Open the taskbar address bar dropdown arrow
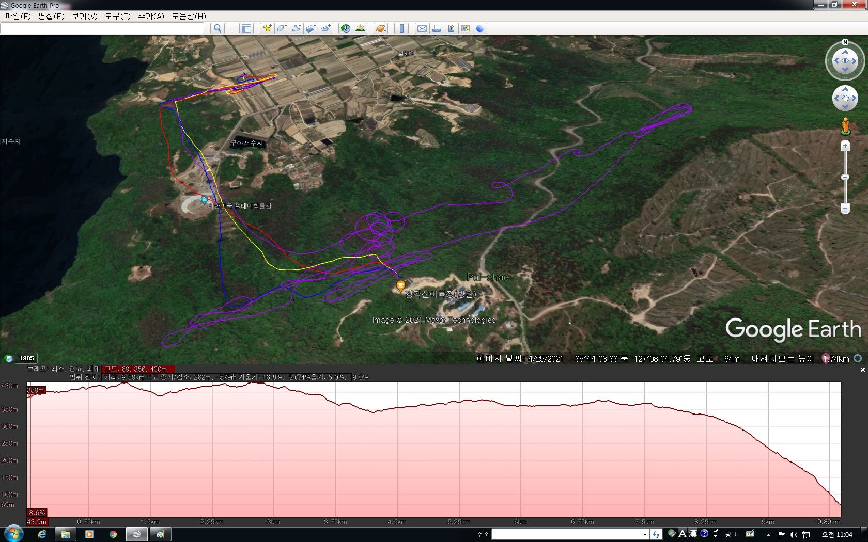868x542 pixels. pos(645,534)
